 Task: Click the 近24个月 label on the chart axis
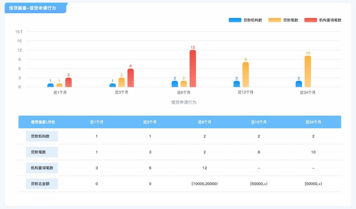tap(308, 92)
